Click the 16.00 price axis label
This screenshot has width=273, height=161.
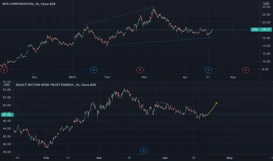coord(266,38)
